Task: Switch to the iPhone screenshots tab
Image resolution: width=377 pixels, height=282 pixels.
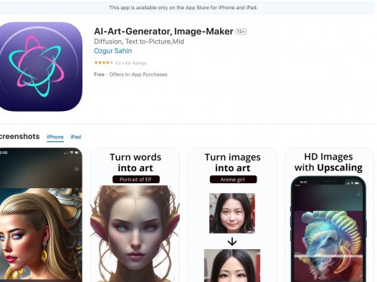Action: pyautogui.click(x=55, y=137)
